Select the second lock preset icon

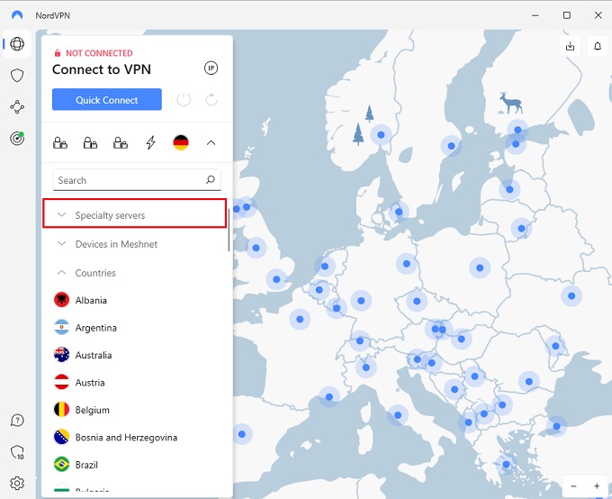click(90, 143)
